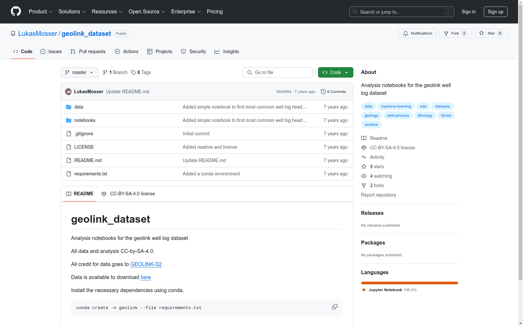The height and width of the screenshot is (326, 523).
Task: Open the LukasMosser owner profile link
Action: 38,34
